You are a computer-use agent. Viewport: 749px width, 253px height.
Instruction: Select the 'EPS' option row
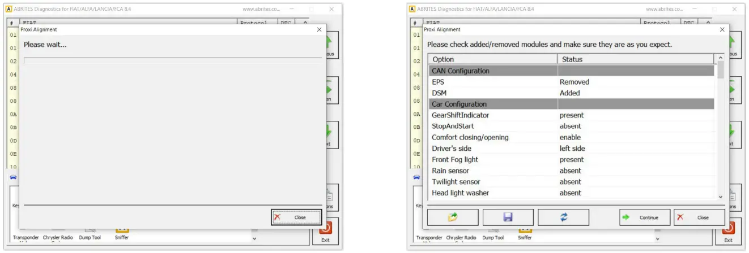(571, 82)
